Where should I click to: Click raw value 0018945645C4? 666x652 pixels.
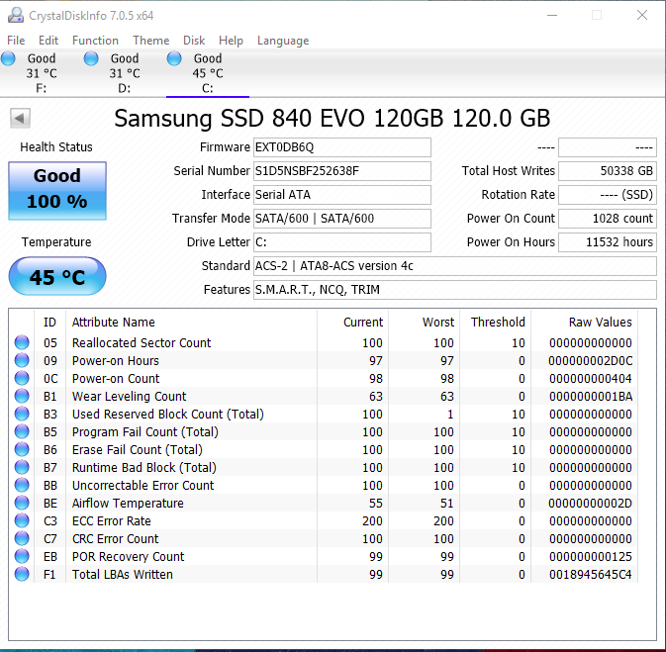pos(591,575)
